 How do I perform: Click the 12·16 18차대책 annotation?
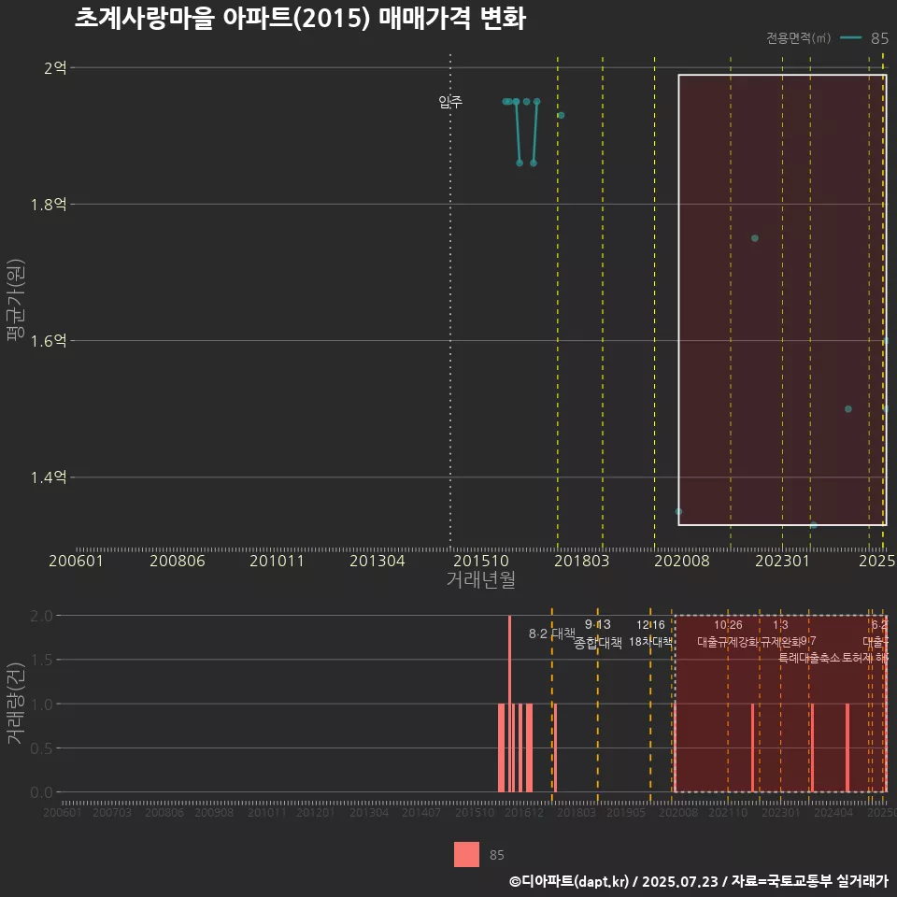point(650,634)
